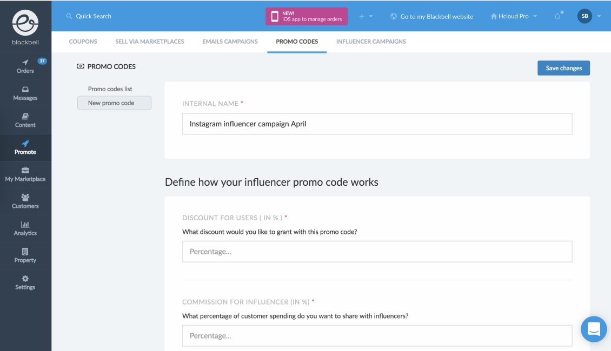The height and width of the screenshot is (351, 611).
Task: Open Go to my Blackbell website link
Action: click(x=431, y=17)
